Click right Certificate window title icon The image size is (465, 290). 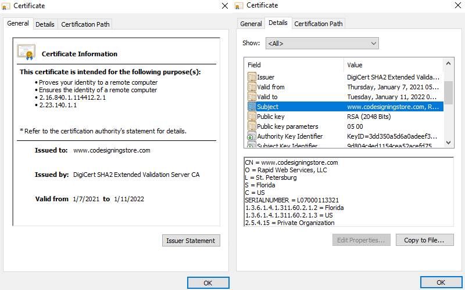(x=239, y=5)
